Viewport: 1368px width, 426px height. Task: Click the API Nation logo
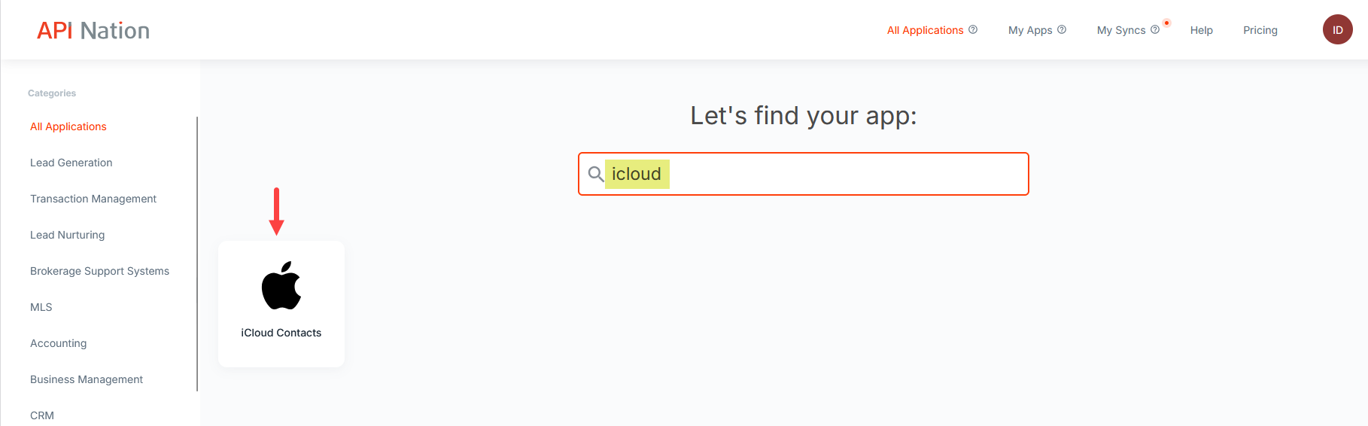coord(93,30)
